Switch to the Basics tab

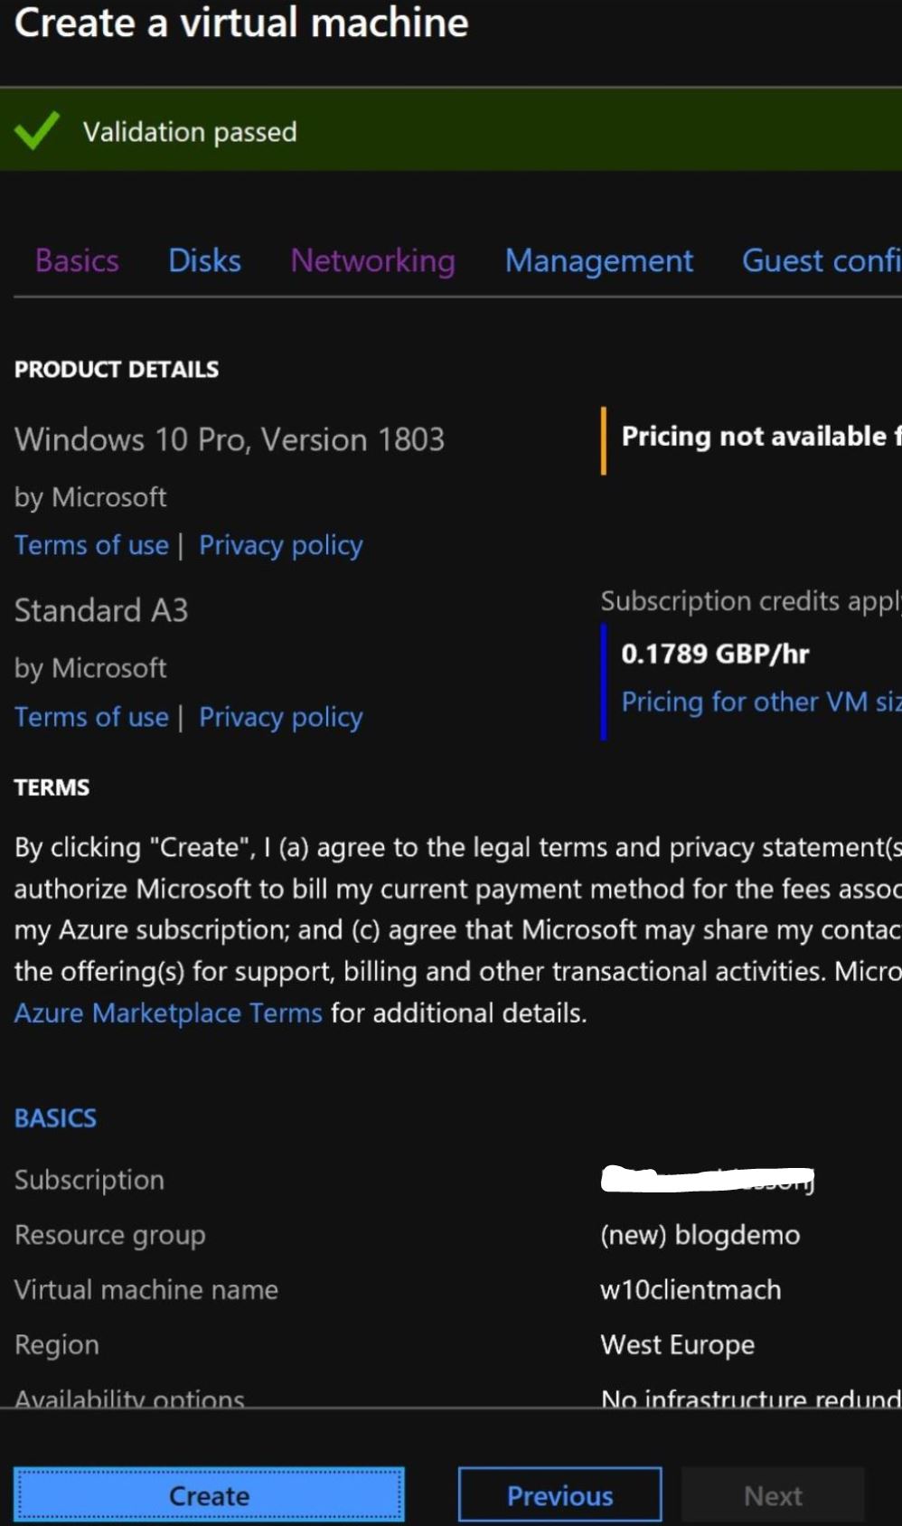77,261
